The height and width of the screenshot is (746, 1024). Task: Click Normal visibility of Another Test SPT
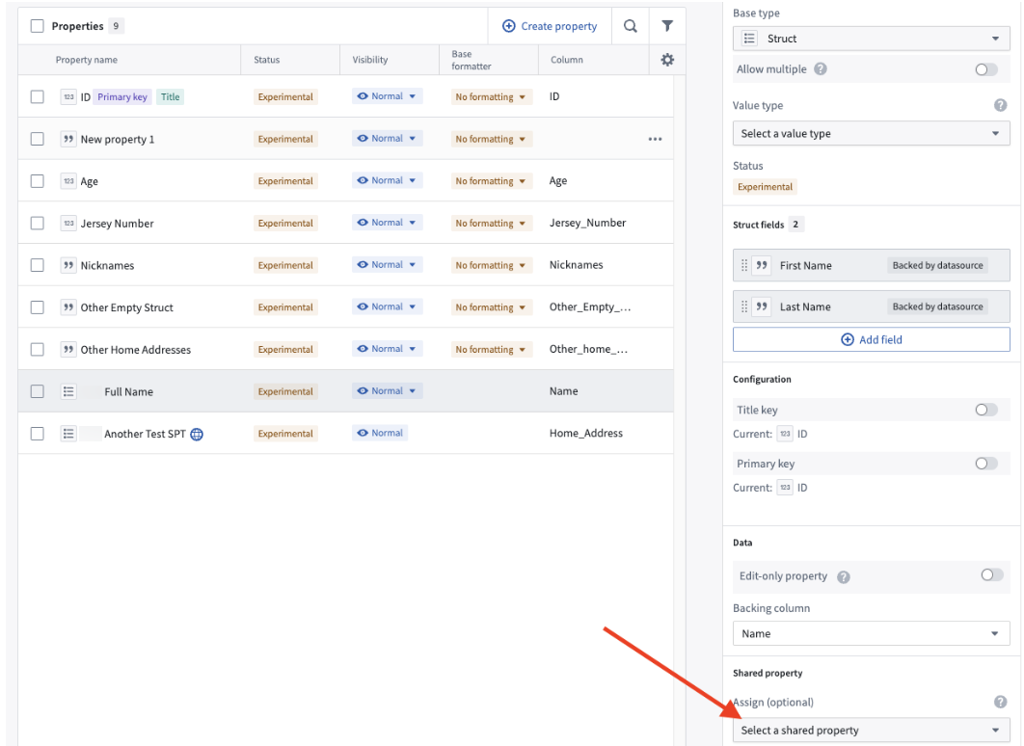380,433
